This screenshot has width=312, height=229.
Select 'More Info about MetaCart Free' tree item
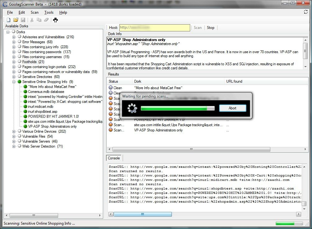52,87
